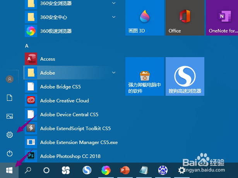Image resolution: width=238 pixels, height=178 pixels.
Task: Open the Office tile
Action: click(185, 17)
